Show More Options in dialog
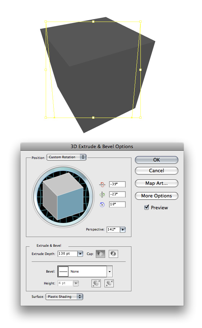Screen dimensions: 202x328 coord(157,196)
